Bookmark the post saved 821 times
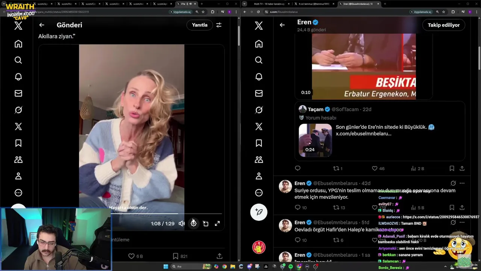The height and width of the screenshot is (271, 481). 180,256
